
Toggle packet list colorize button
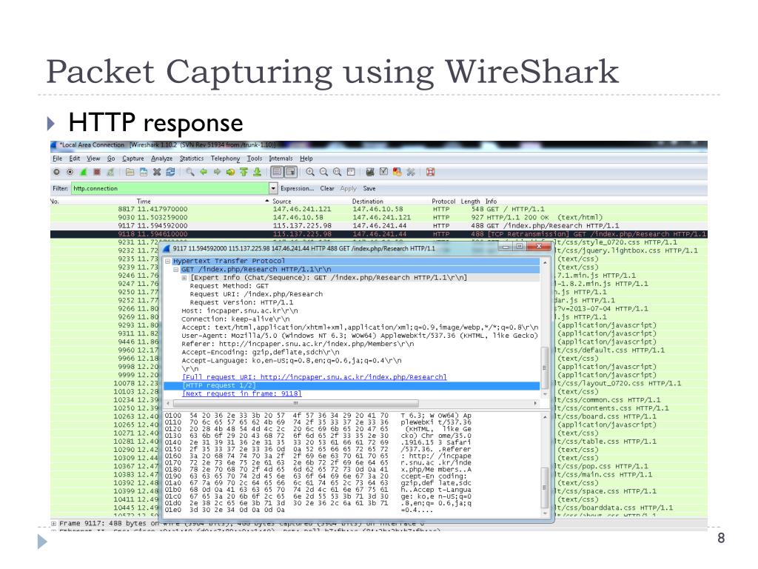pos(277,172)
